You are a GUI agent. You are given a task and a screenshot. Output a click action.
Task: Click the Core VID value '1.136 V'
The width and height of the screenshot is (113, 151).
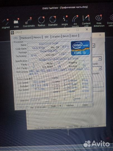[x=63, y=55]
